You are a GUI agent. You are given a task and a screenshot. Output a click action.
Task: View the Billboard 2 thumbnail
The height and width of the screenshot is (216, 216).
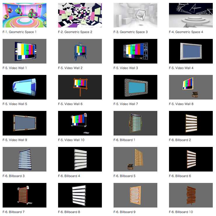click(191, 123)
